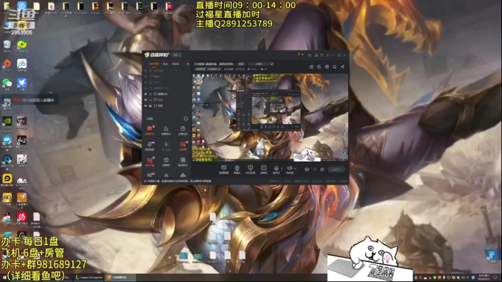
Task: Add a new scene with the plus button
Action: point(188,64)
